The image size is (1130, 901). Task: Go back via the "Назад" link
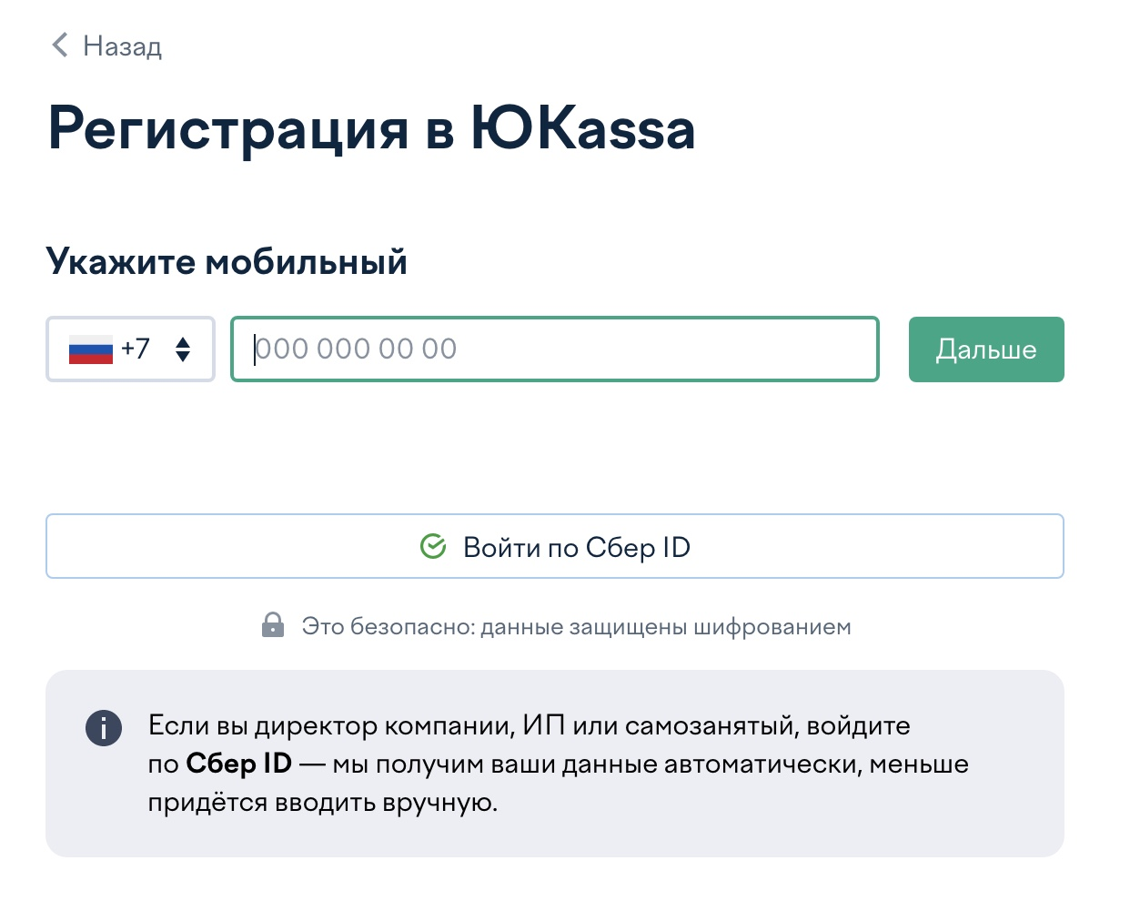click(x=106, y=46)
